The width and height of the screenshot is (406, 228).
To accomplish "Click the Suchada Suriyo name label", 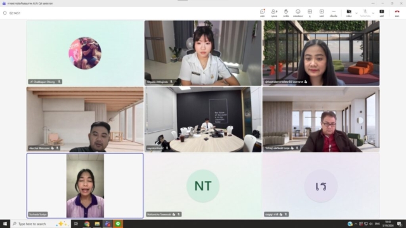I will [38, 214].
